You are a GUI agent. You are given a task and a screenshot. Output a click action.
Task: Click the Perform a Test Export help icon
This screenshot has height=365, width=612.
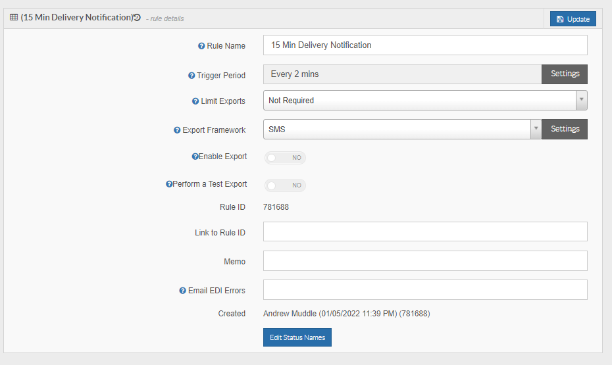click(x=169, y=184)
